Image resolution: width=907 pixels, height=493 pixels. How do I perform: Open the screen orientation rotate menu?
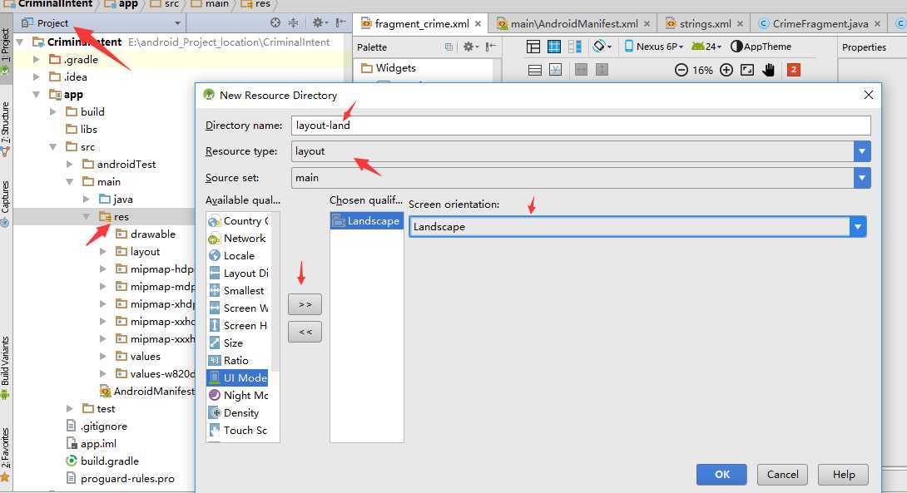[602, 47]
